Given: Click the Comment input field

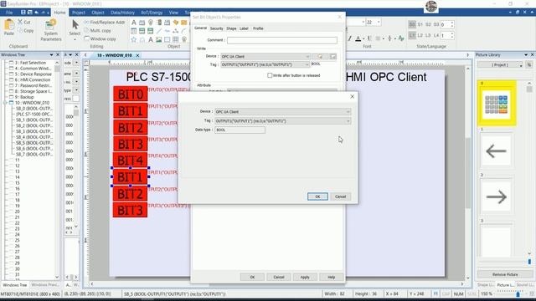Looking at the screenshot, I should pos(282,40).
